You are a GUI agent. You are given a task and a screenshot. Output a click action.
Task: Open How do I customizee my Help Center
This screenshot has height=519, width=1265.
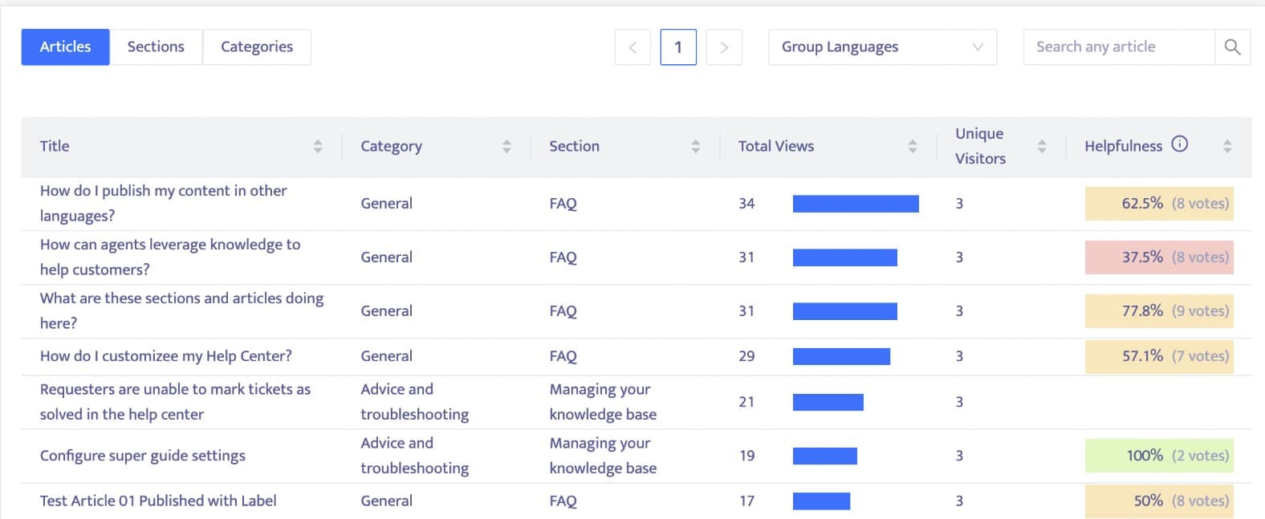coord(166,356)
